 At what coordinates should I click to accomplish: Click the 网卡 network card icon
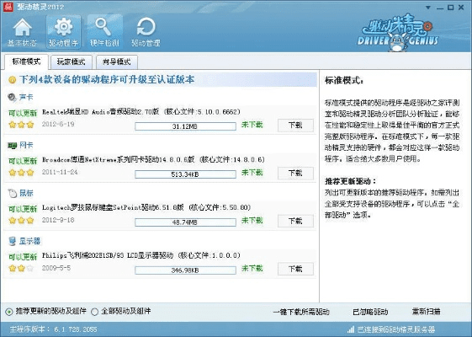pos(13,146)
